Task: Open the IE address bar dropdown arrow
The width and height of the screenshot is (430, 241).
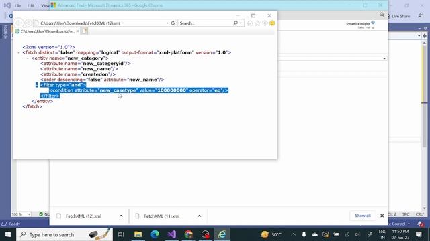Action: point(167,23)
